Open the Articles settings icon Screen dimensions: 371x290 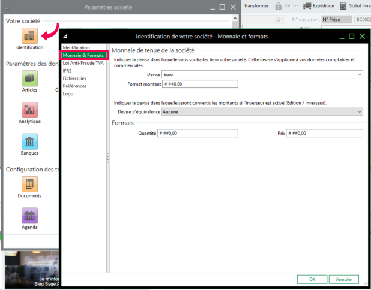tap(29, 78)
